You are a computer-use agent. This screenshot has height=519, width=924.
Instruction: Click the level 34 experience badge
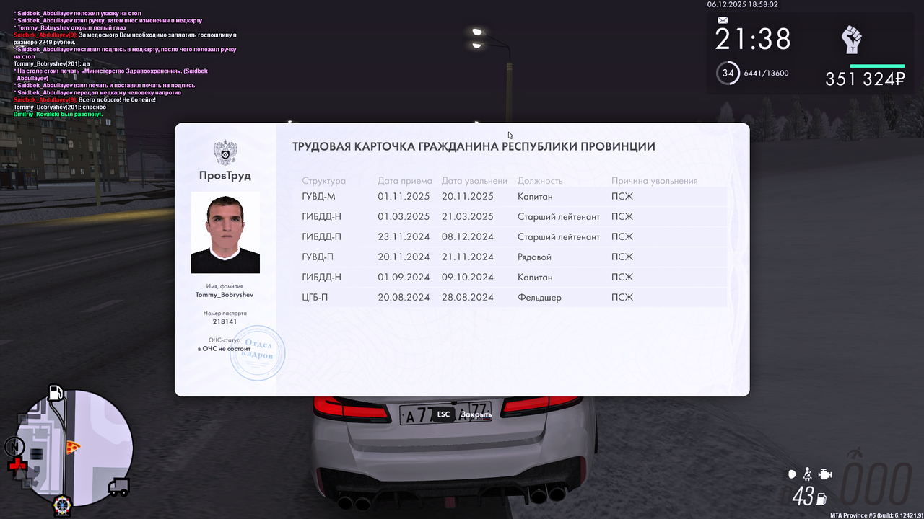click(x=726, y=72)
